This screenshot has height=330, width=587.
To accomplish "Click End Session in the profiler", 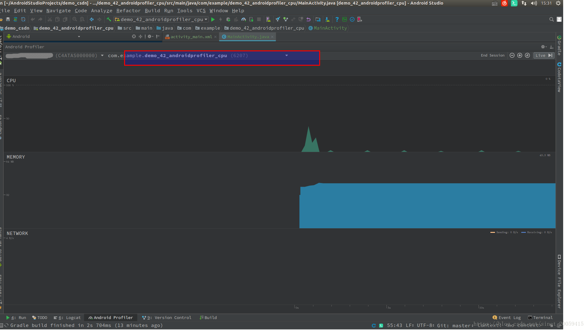I will point(493,55).
